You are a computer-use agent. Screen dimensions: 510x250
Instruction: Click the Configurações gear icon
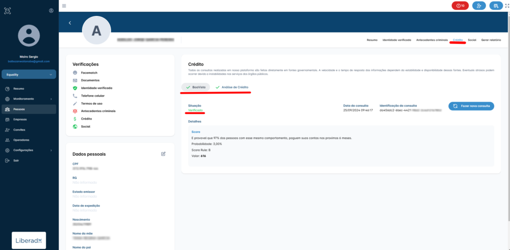point(7,150)
